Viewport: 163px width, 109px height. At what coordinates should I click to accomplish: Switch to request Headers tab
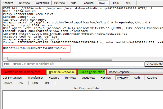point(8,3)
